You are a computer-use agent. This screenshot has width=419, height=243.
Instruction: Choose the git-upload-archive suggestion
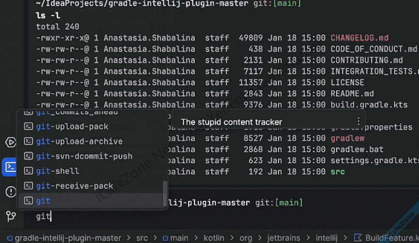[x=79, y=141]
